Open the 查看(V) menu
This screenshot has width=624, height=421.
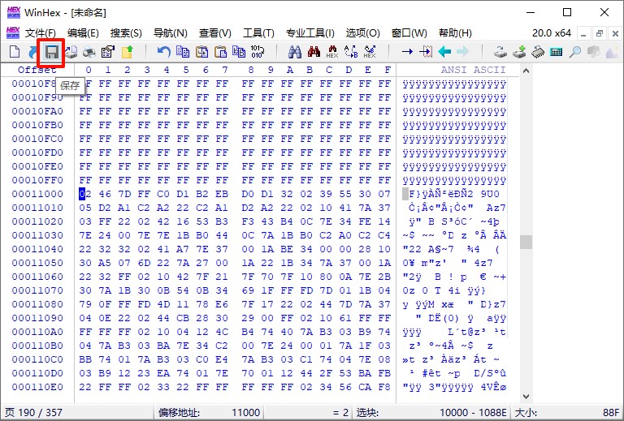tap(214, 33)
